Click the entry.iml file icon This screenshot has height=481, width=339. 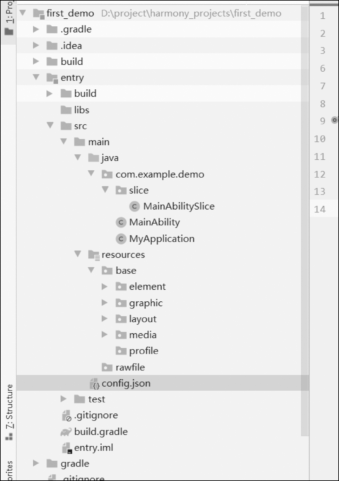[x=67, y=448]
